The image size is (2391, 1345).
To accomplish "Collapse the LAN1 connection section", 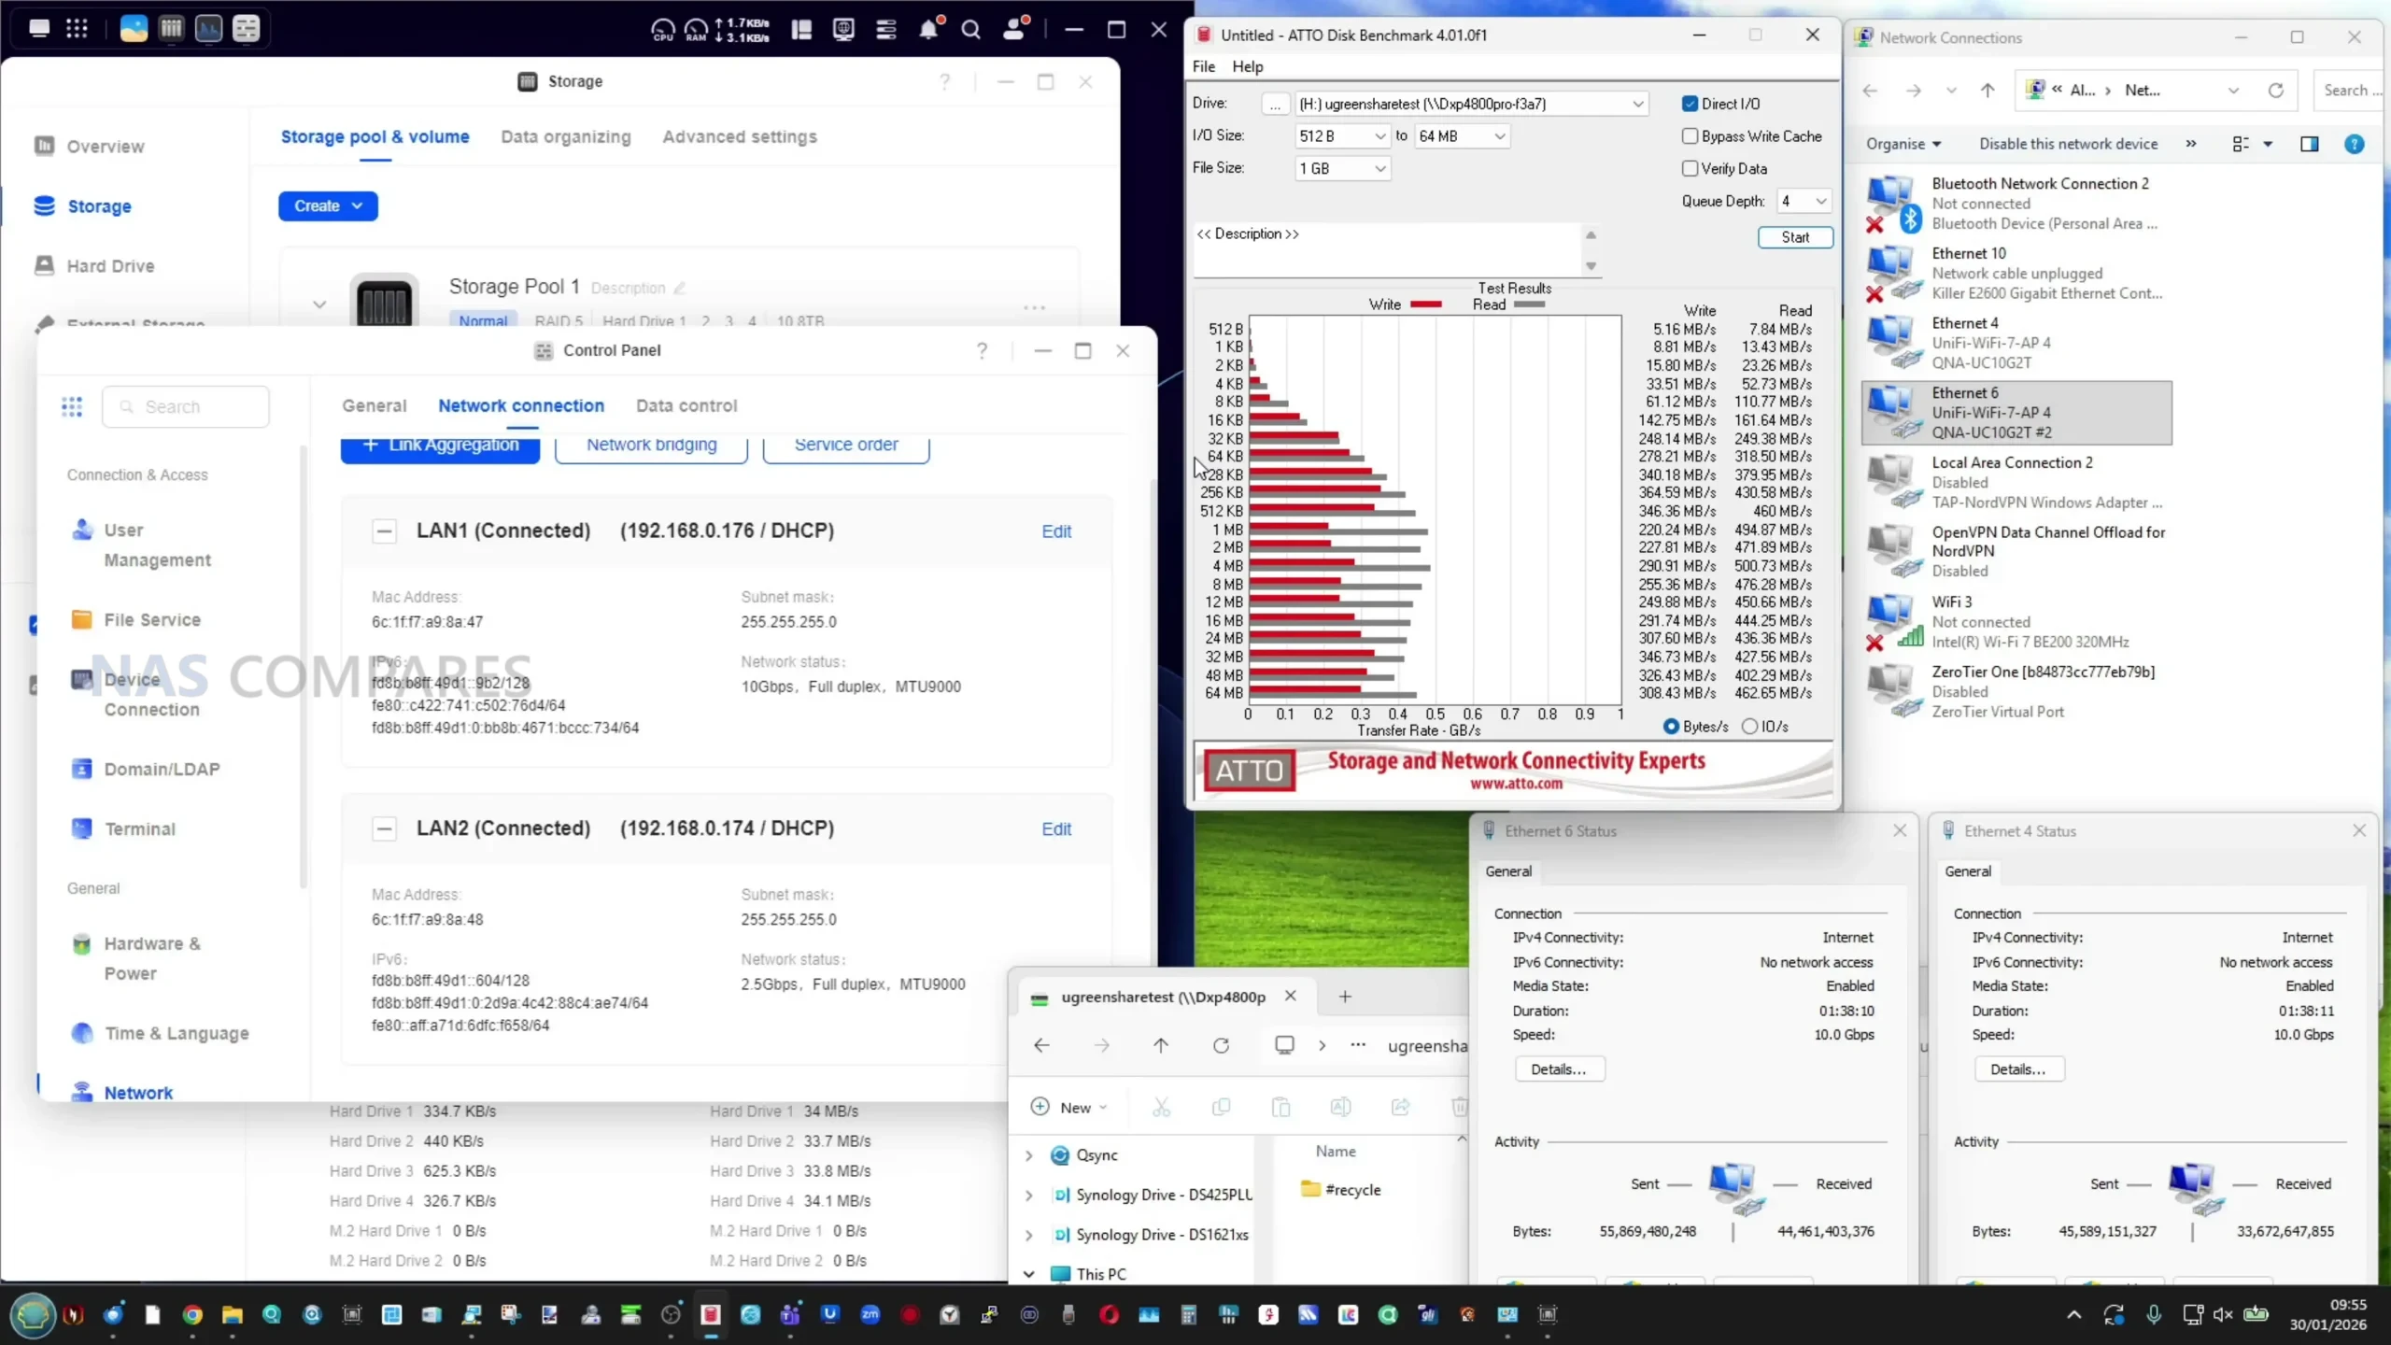I will pos(384,531).
